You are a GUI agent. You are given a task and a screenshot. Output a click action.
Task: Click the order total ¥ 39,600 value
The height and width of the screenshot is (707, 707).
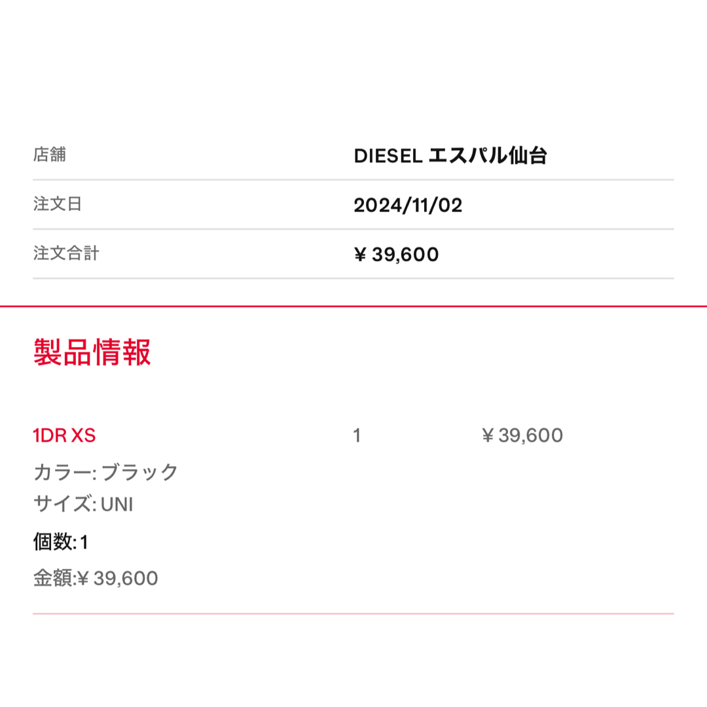pos(396,255)
